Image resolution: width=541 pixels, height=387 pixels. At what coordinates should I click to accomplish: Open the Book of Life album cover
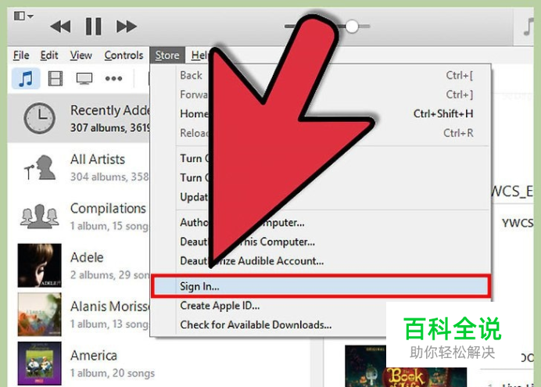point(406,366)
